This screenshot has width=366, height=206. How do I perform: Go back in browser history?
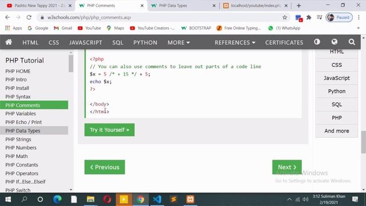pyautogui.click(x=7, y=17)
